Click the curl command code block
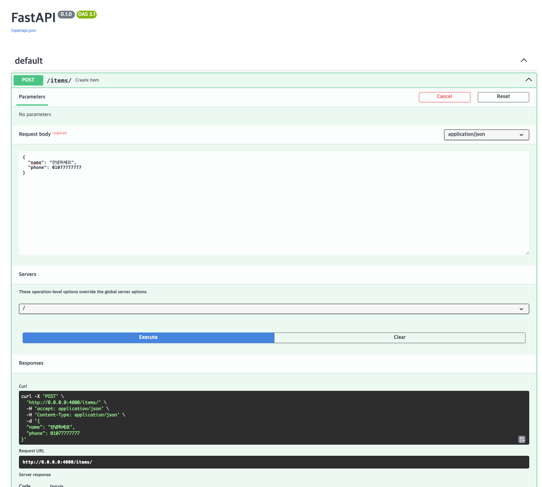This screenshot has height=487, width=542. [x=274, y=418]
